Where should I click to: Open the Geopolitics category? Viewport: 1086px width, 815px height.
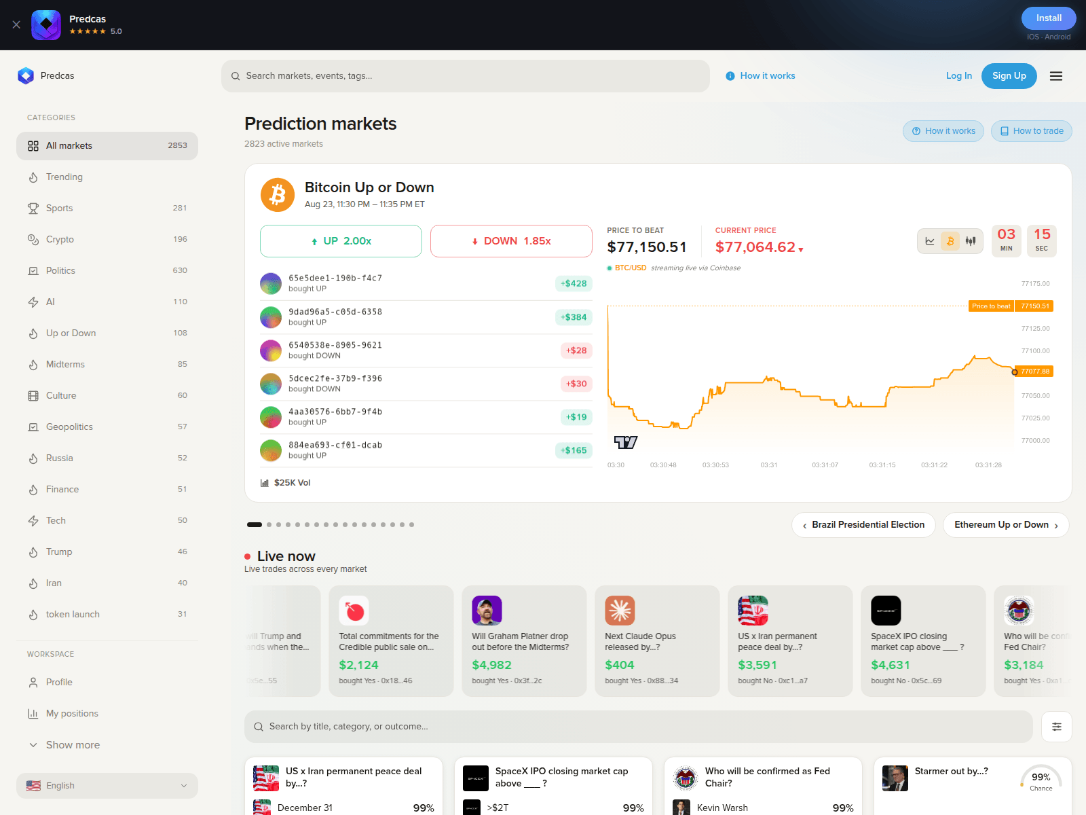click(107, 427)
